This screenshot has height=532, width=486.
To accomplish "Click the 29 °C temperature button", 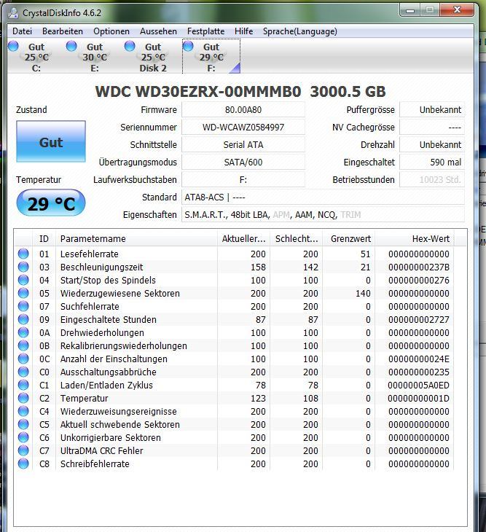I will [51, 203].
